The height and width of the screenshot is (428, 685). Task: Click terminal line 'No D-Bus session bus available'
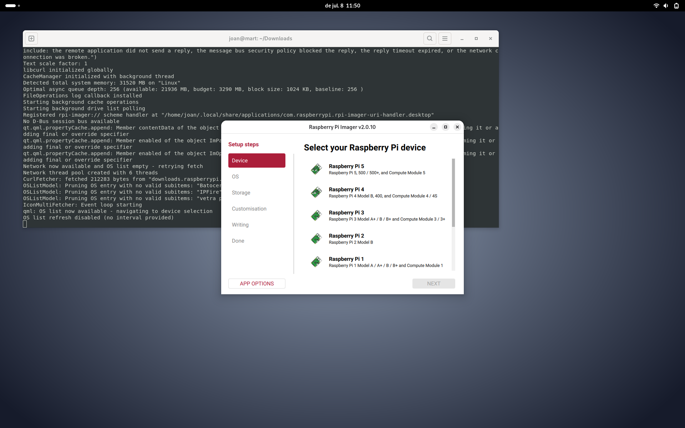point(71,121)
